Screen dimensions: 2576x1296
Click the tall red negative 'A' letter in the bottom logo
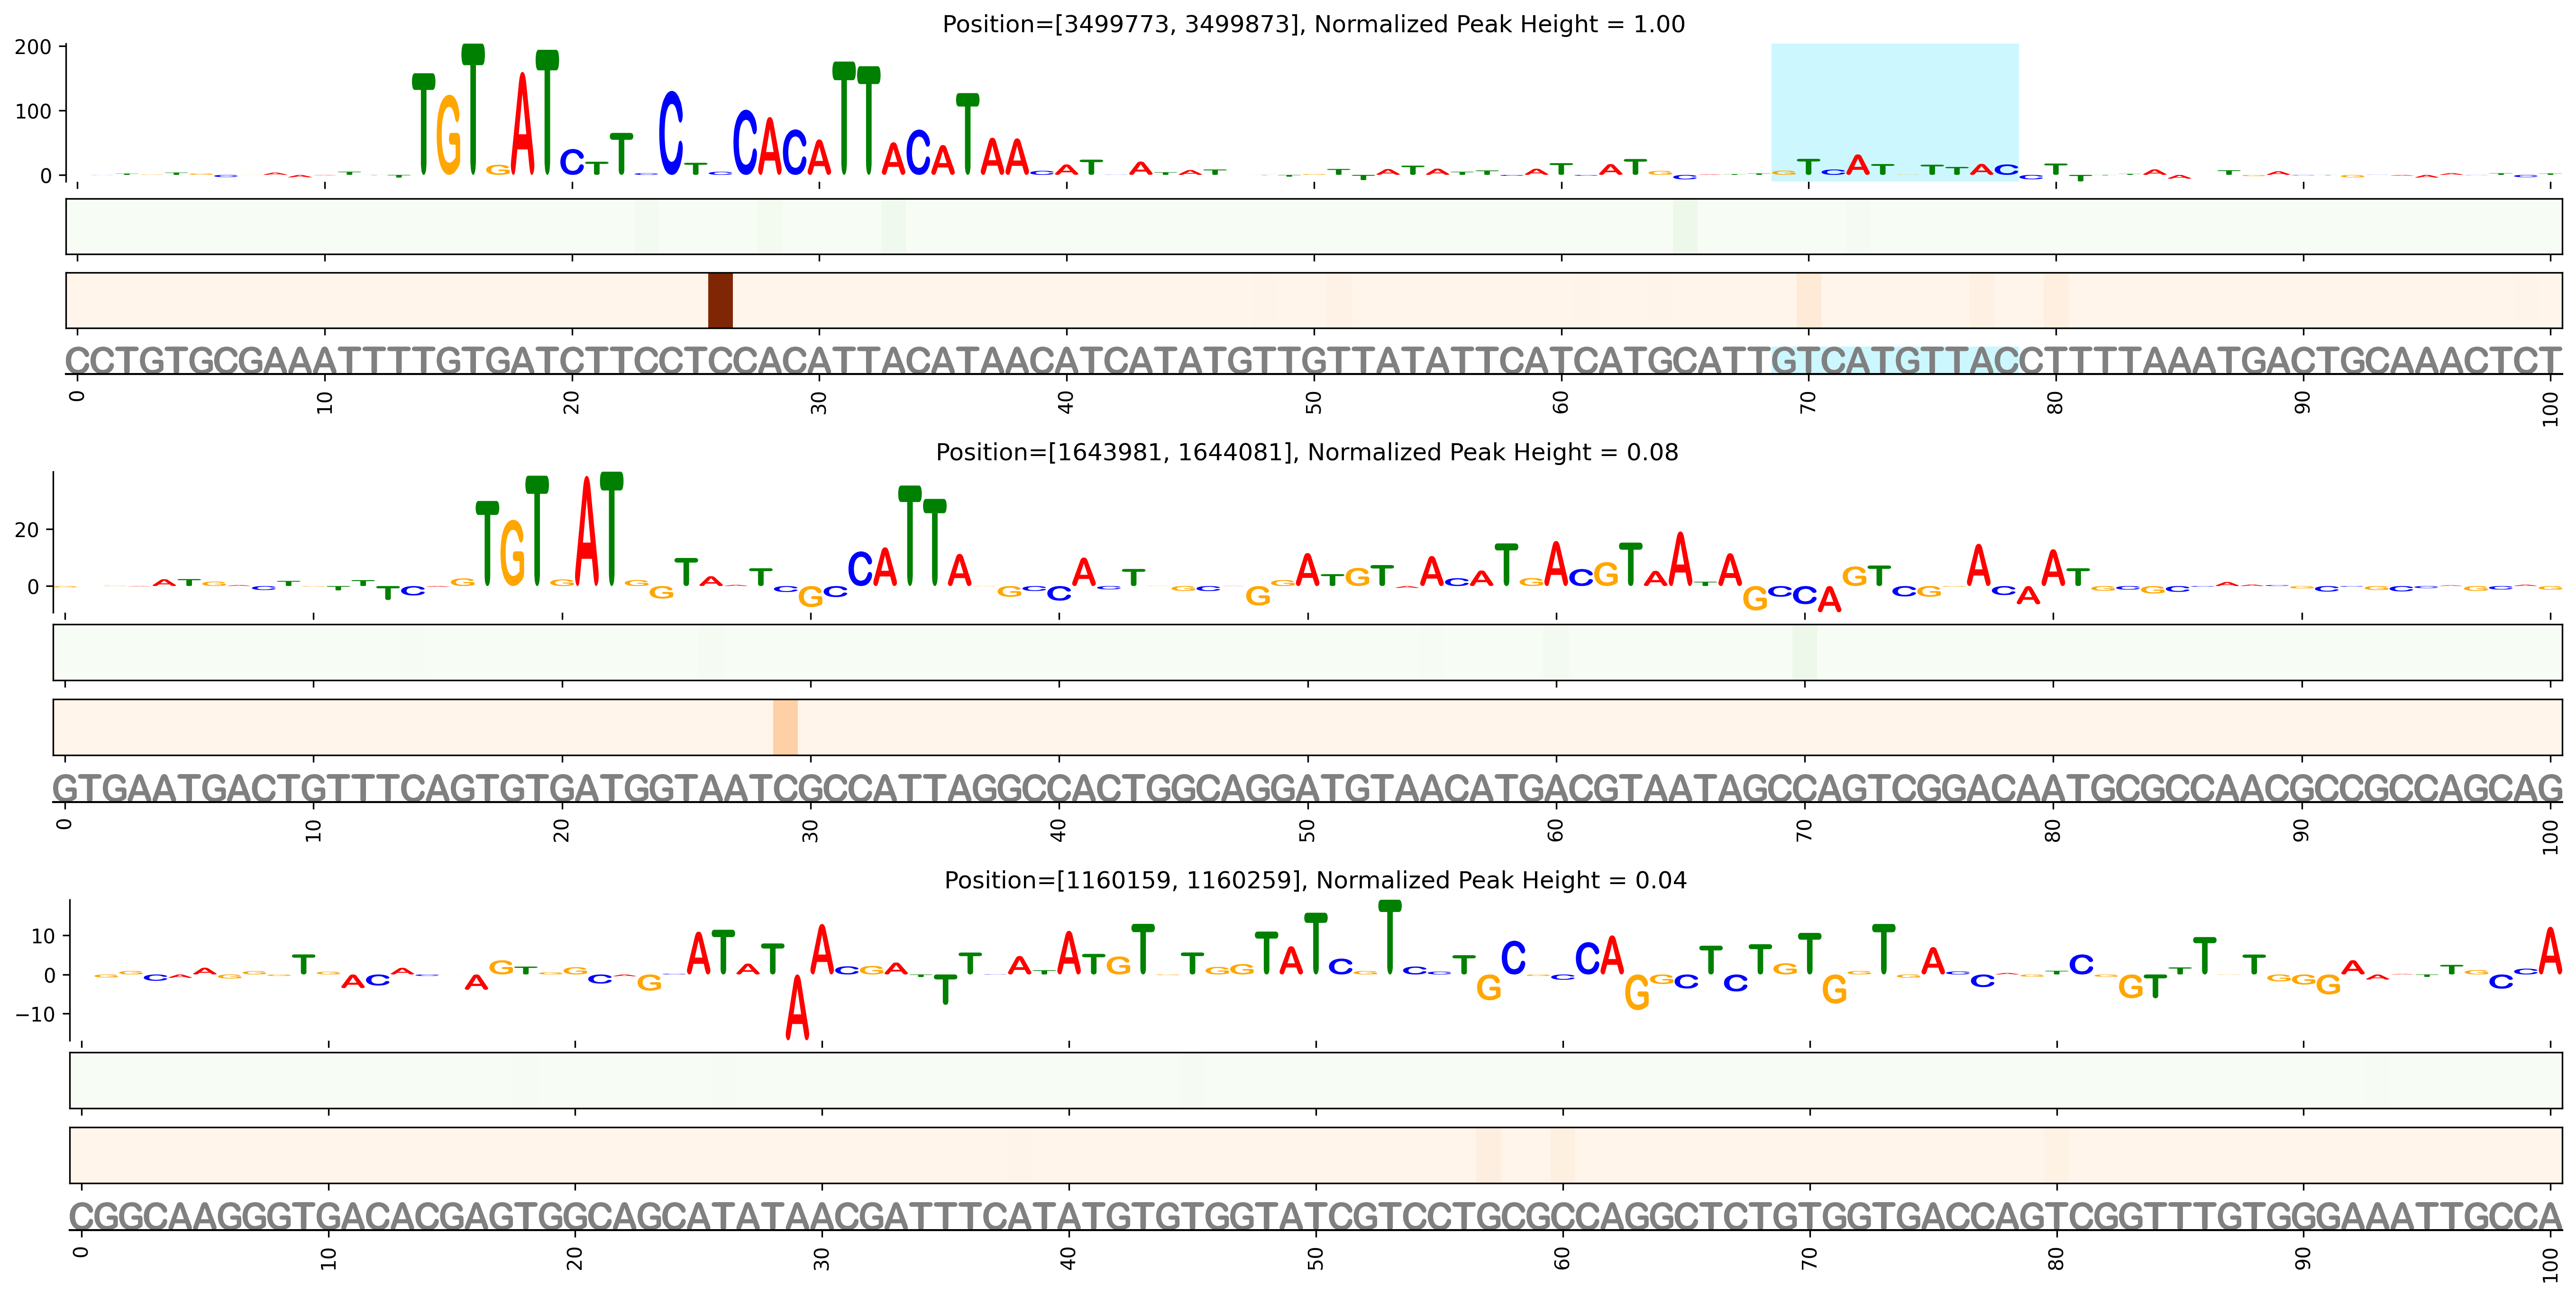tap(797, 1007)
